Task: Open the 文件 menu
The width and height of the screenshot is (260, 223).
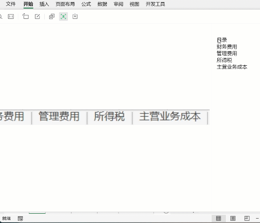Action: 11,4
